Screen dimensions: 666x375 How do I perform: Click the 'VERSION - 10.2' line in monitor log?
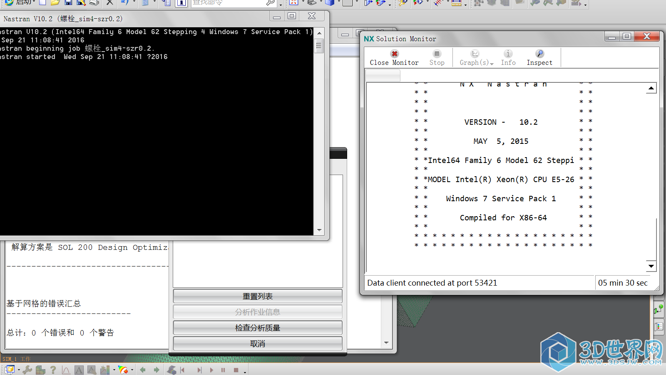(501, 122)
